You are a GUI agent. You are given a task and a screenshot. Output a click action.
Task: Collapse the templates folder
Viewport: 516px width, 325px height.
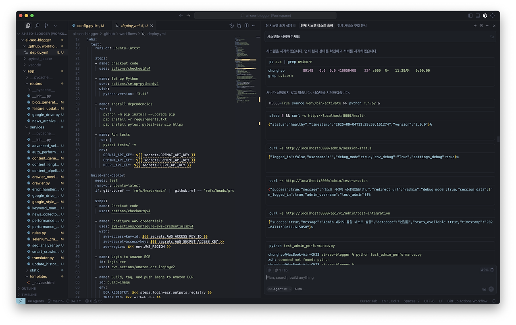coord(42,277)
